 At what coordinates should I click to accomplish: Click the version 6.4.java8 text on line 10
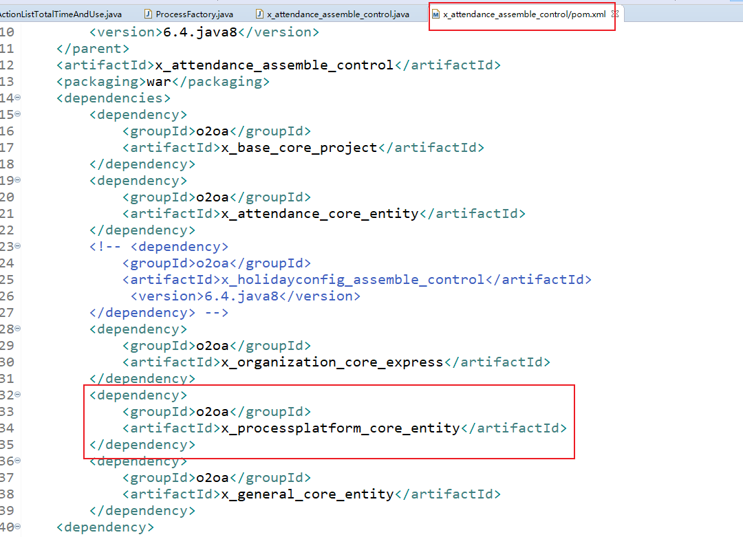pyautogui.click(x=204, y=32)
